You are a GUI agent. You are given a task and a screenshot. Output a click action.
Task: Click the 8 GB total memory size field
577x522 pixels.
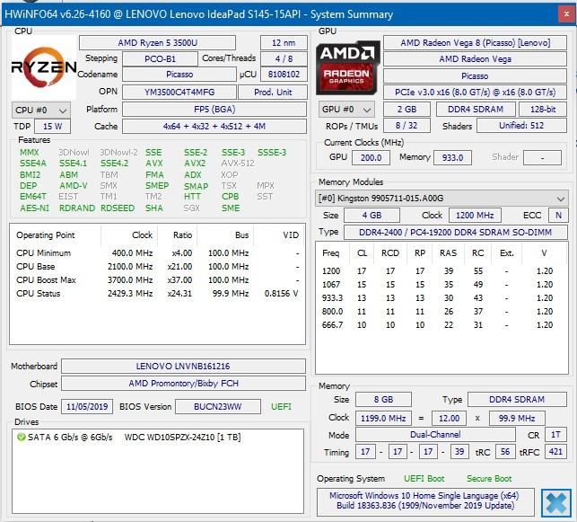click(x=383, y=400)
